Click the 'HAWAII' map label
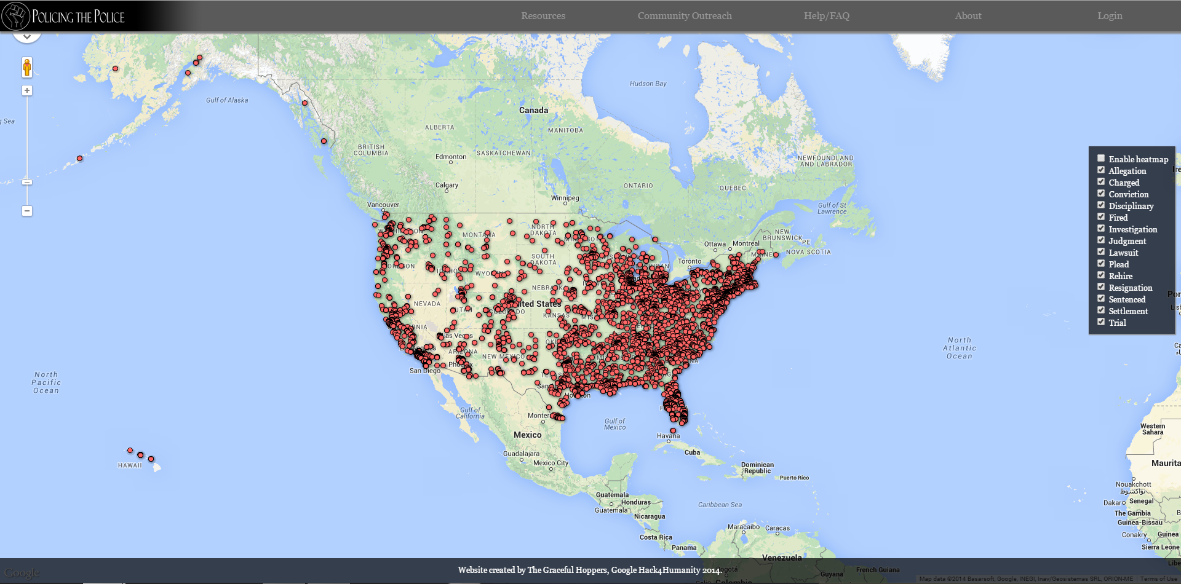The image size is (1181, 584). pyautogui.click(x=130, y=465)
